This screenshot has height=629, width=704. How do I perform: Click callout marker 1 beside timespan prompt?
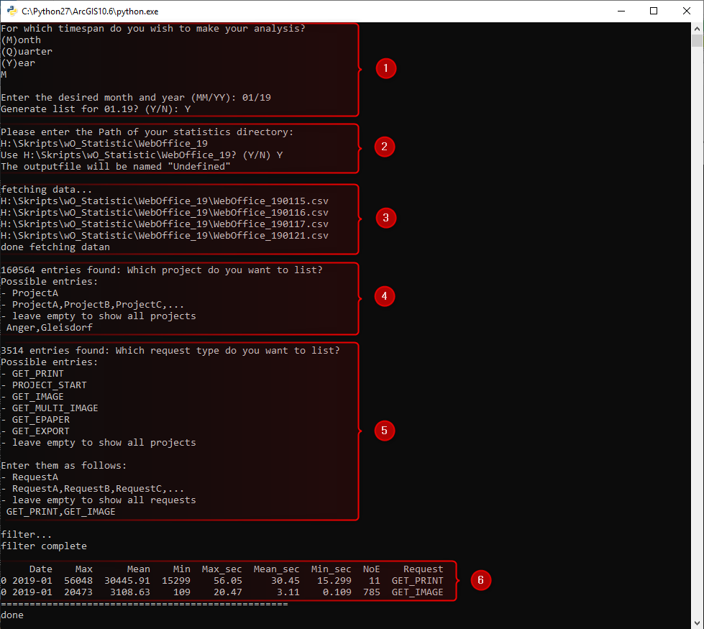[385, 68]
